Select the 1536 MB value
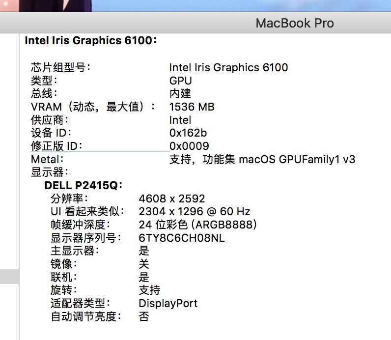The width and height of the screenshot is (391, 340). point(192,107)
